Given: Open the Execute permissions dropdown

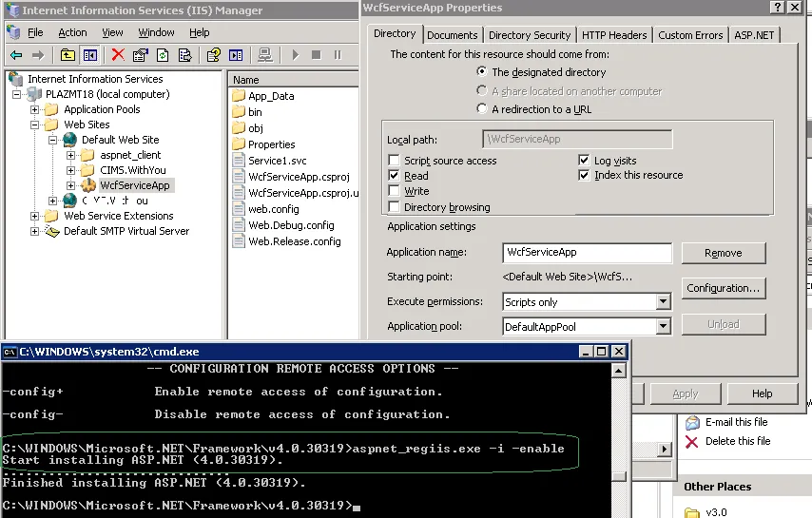Looking at the screenshot, I should pyautogui.click(x=663, y=302).
